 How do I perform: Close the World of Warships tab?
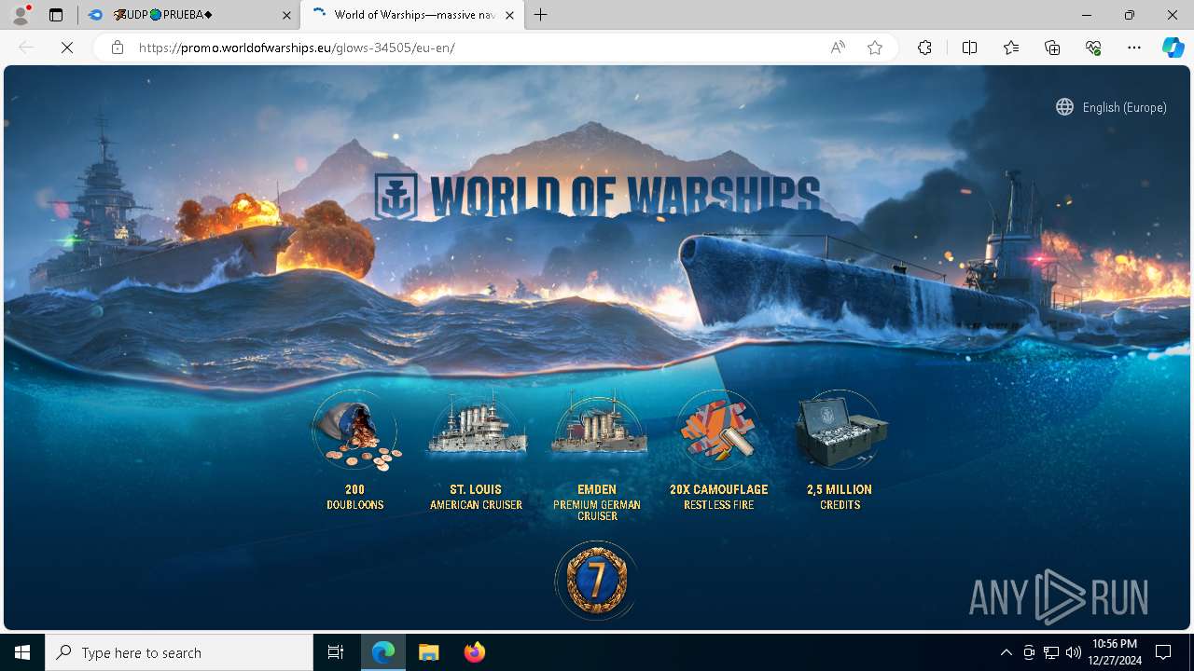pos(509,15)
